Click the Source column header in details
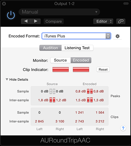Viewport: 131px width, 146px height. point(52,84)
